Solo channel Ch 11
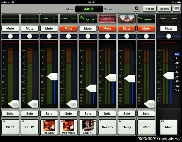Viewport: 182px width, 142px height. point(10,114)
